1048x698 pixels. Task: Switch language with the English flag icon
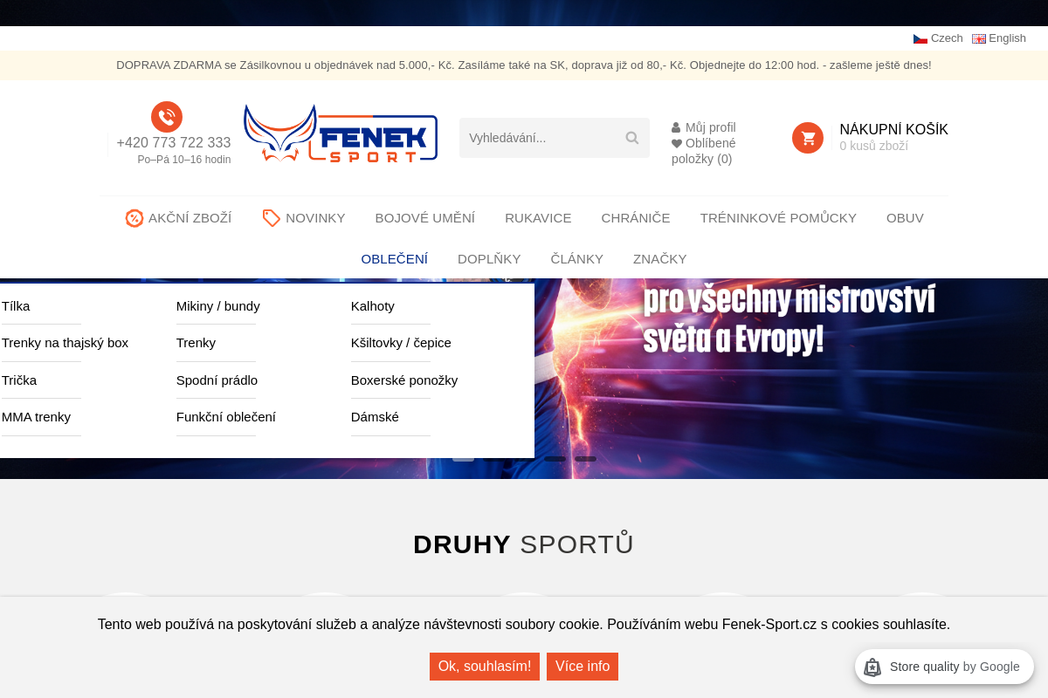(979, 38)
